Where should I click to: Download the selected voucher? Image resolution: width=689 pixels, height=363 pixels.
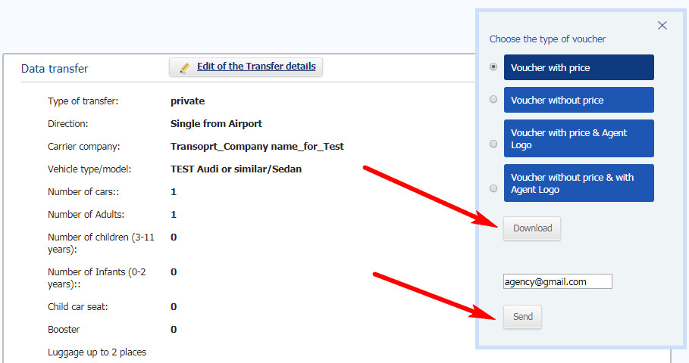coord(532,228)
